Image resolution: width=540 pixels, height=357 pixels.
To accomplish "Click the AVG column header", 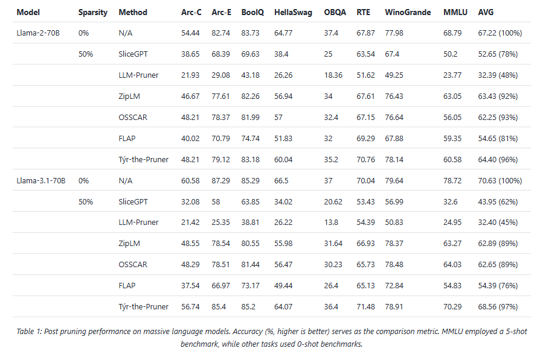I will tap(486, 12).
